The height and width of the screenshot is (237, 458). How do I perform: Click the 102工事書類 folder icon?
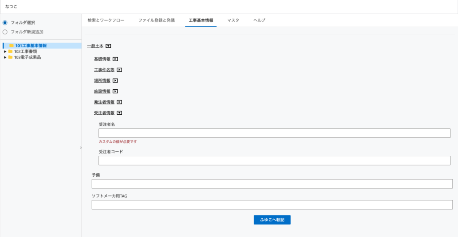click(x=10, y=51)
